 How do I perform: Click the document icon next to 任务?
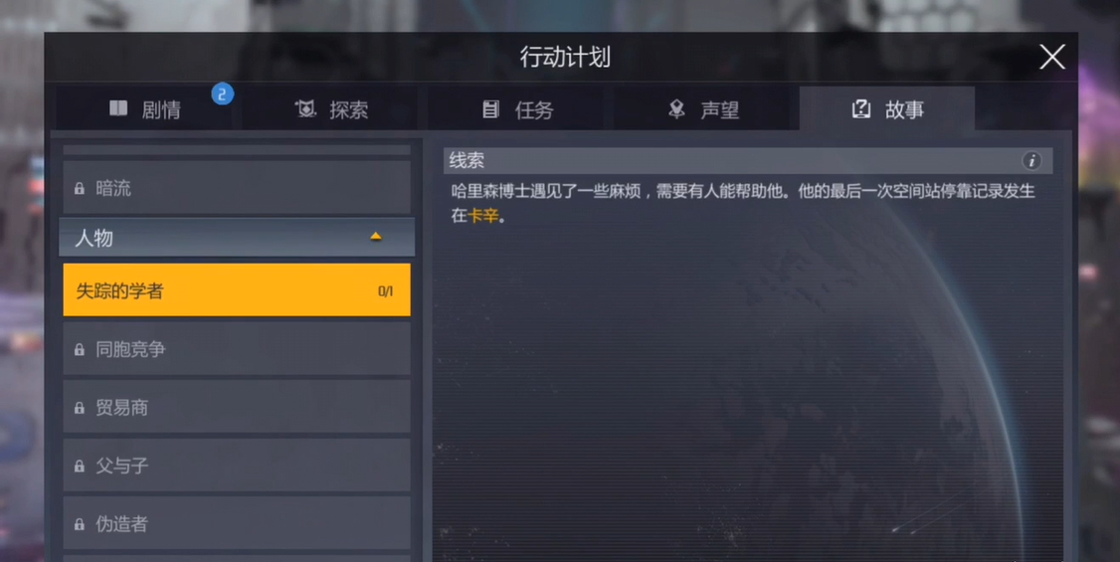click(490, 109)
